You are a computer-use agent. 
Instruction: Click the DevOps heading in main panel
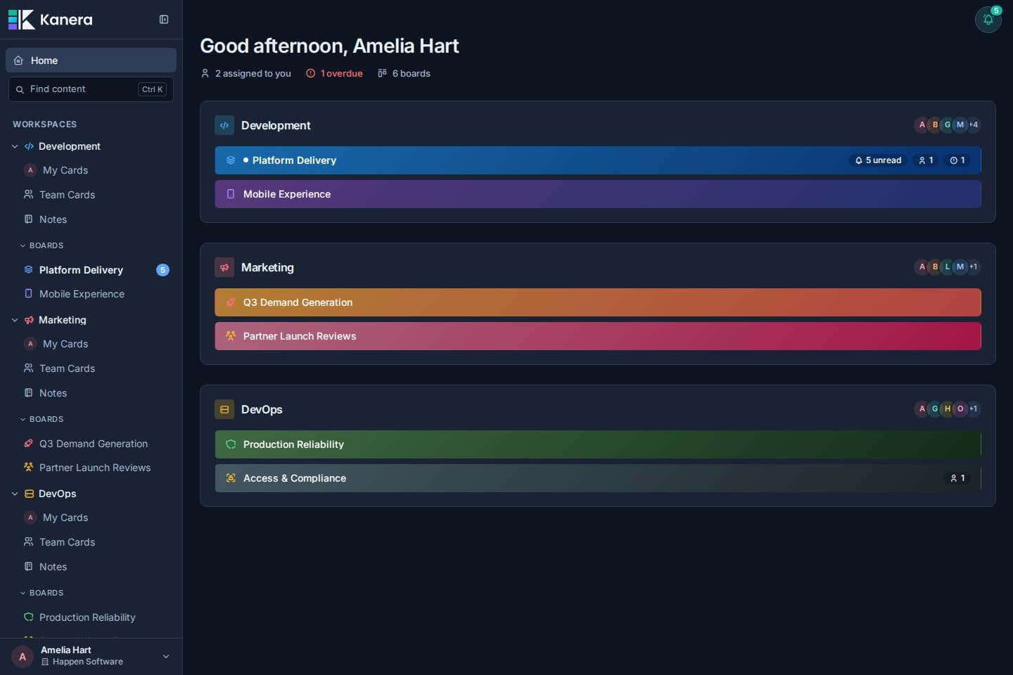262,409
